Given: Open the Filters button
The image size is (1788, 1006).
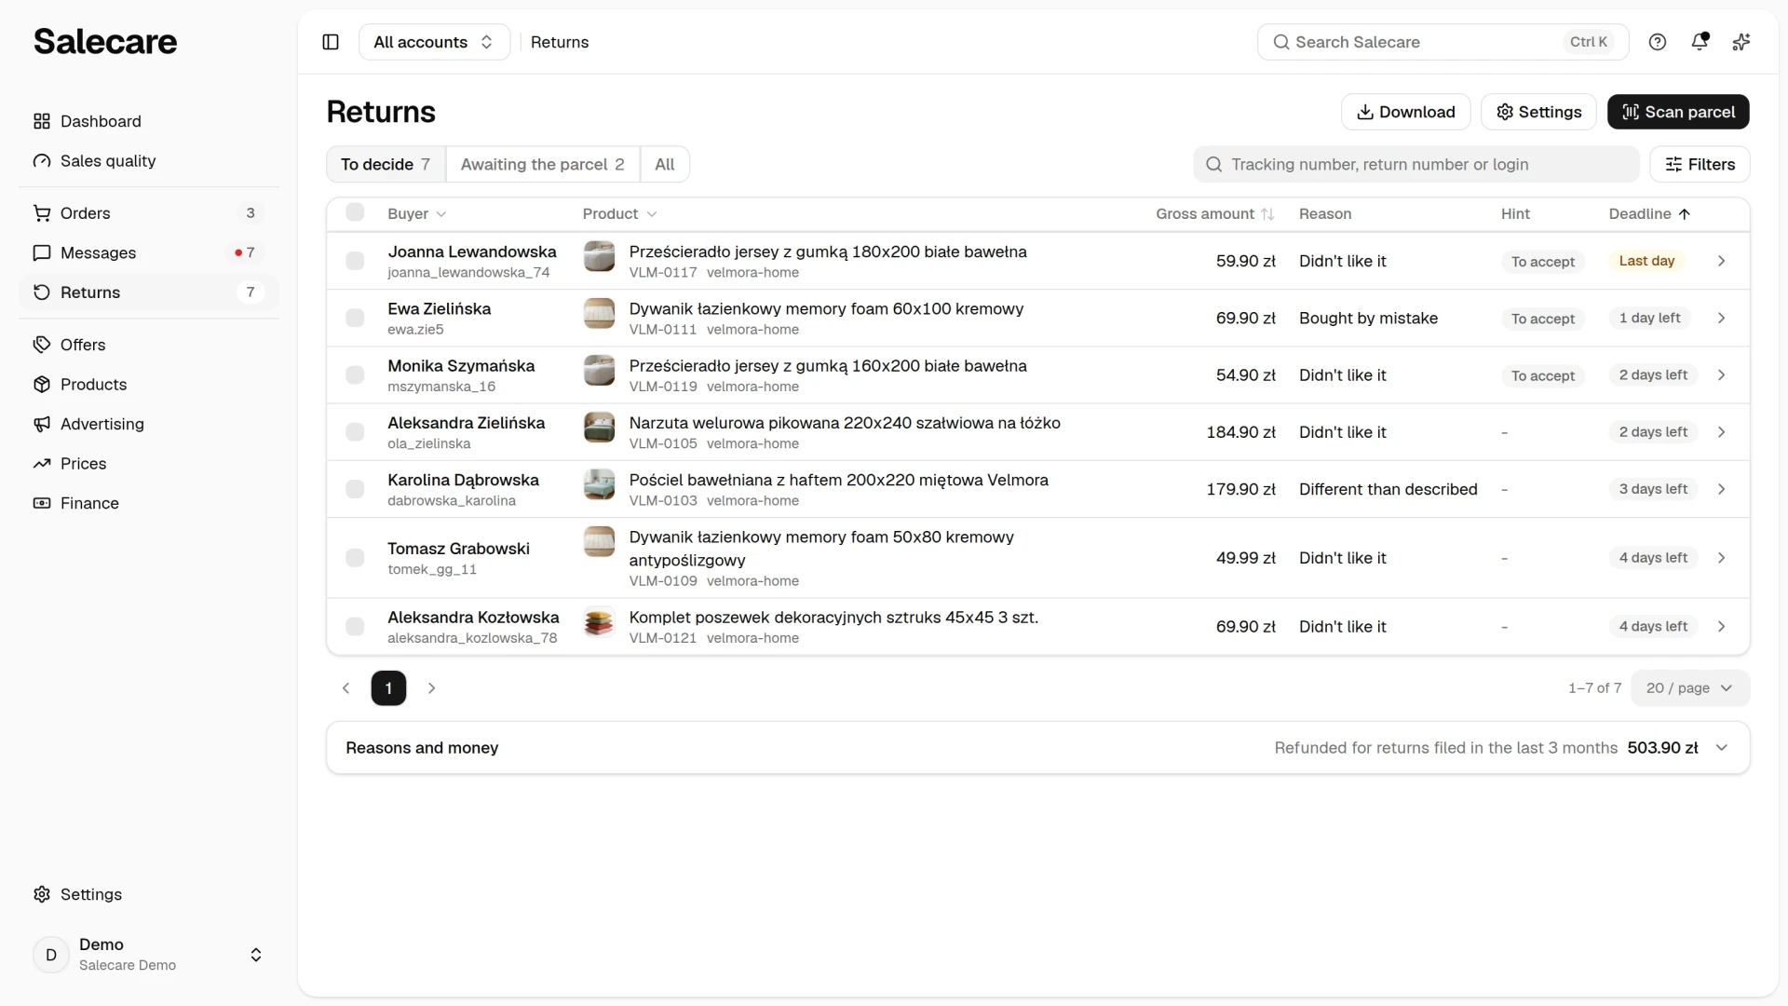Looking at the screenshot, I should [1700, 164].
